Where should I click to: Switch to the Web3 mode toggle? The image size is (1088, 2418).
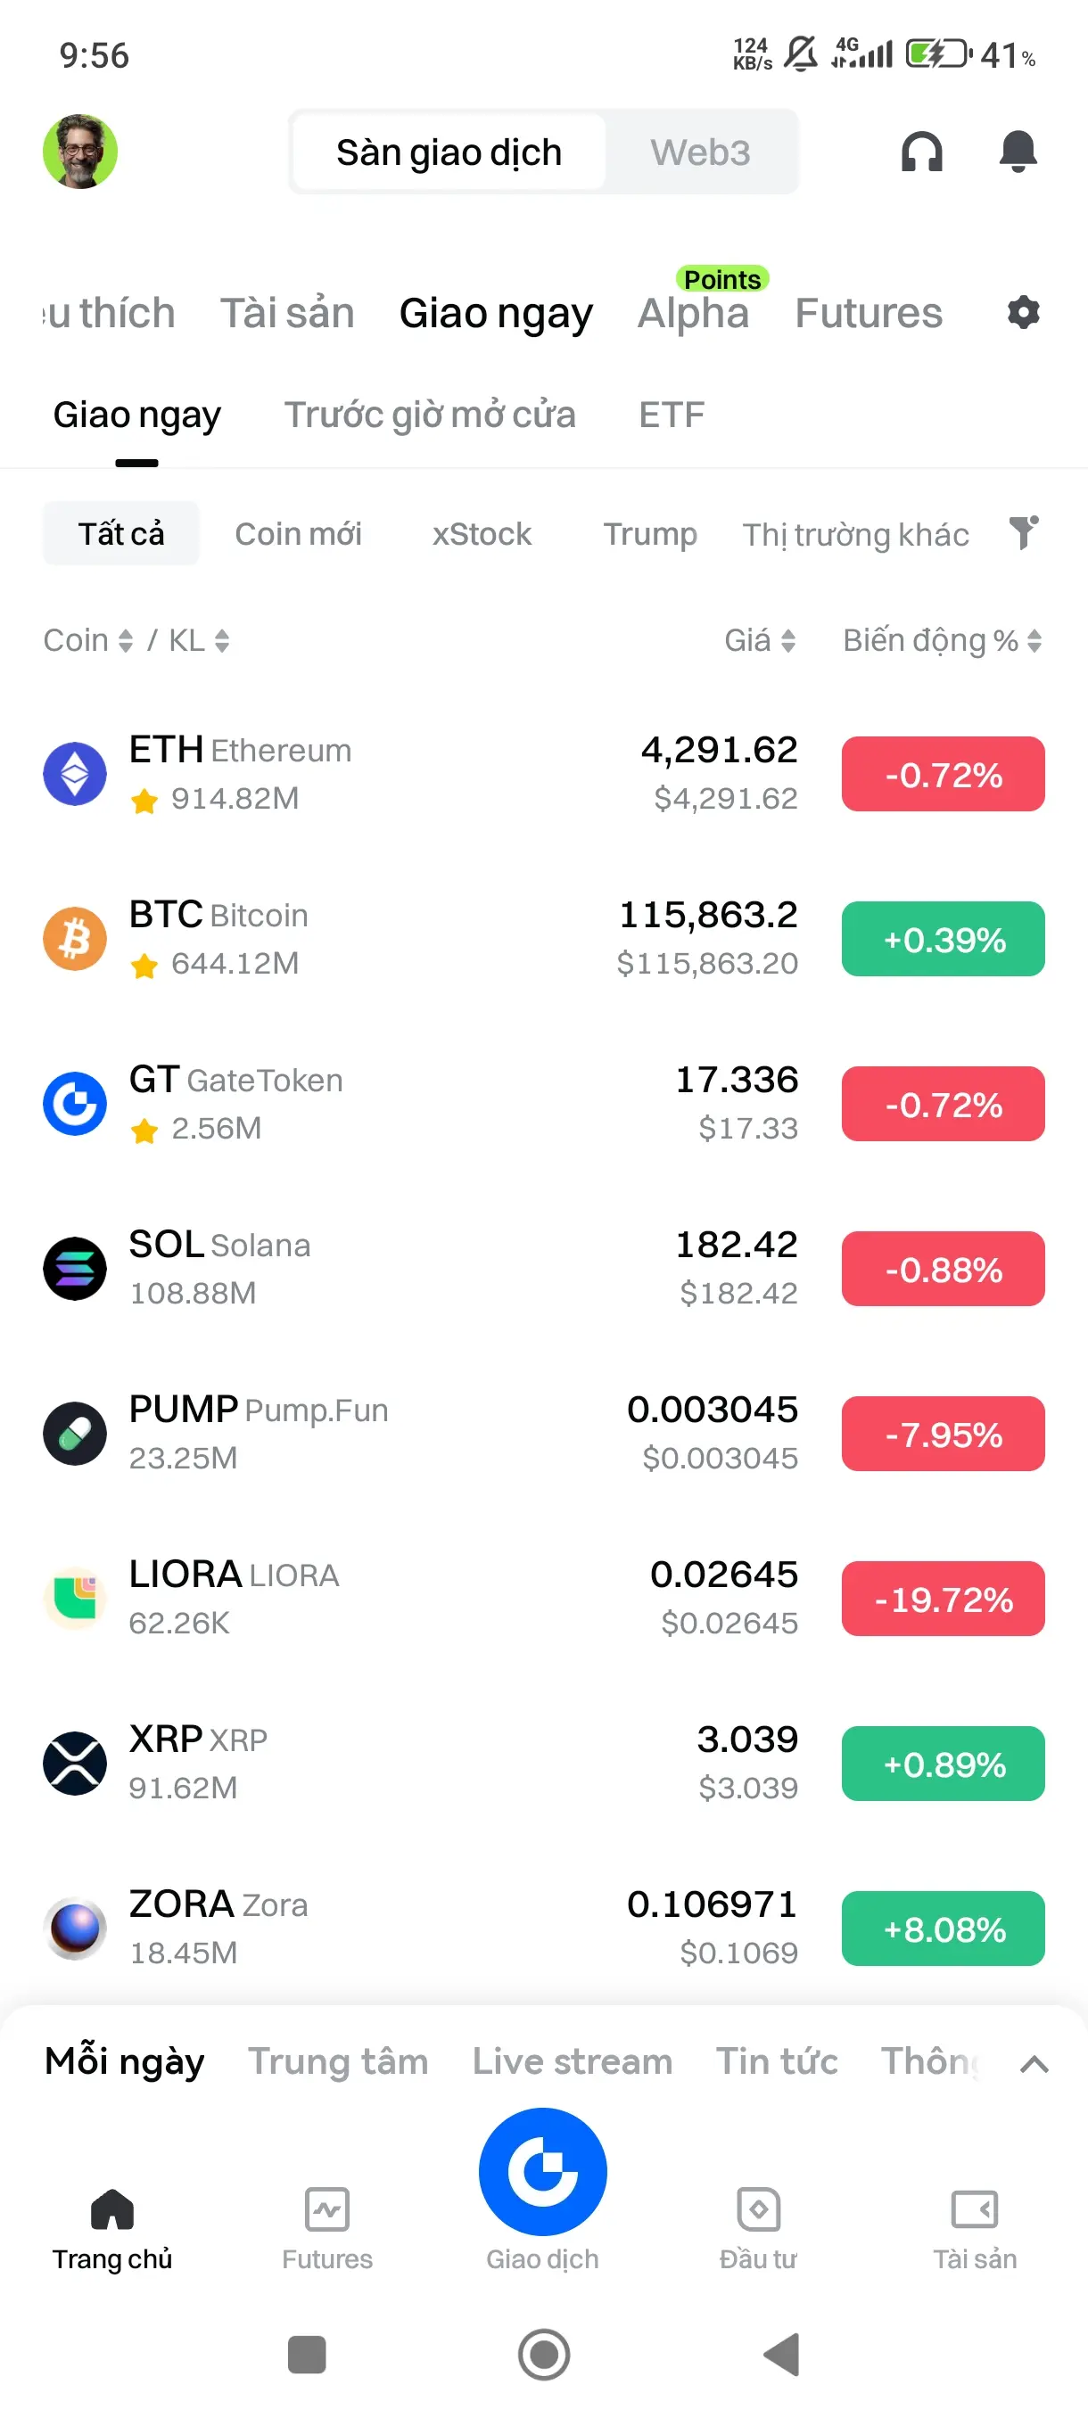700,152
